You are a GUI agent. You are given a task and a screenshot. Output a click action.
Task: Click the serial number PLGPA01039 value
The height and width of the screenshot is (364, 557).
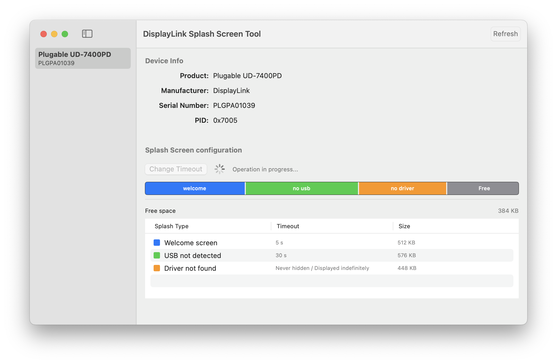coord(234,105)
